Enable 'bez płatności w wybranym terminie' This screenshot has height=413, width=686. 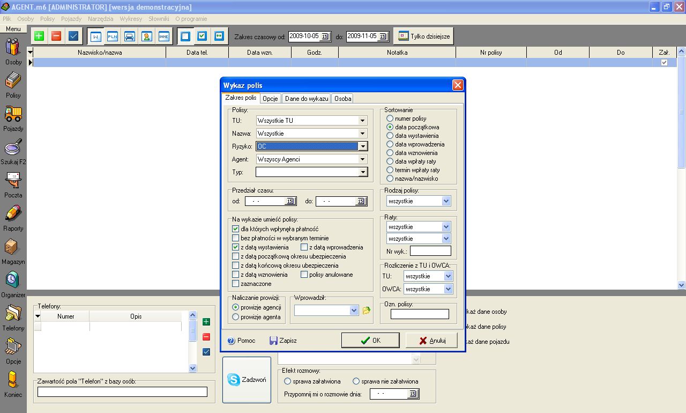tap(236, 238)
